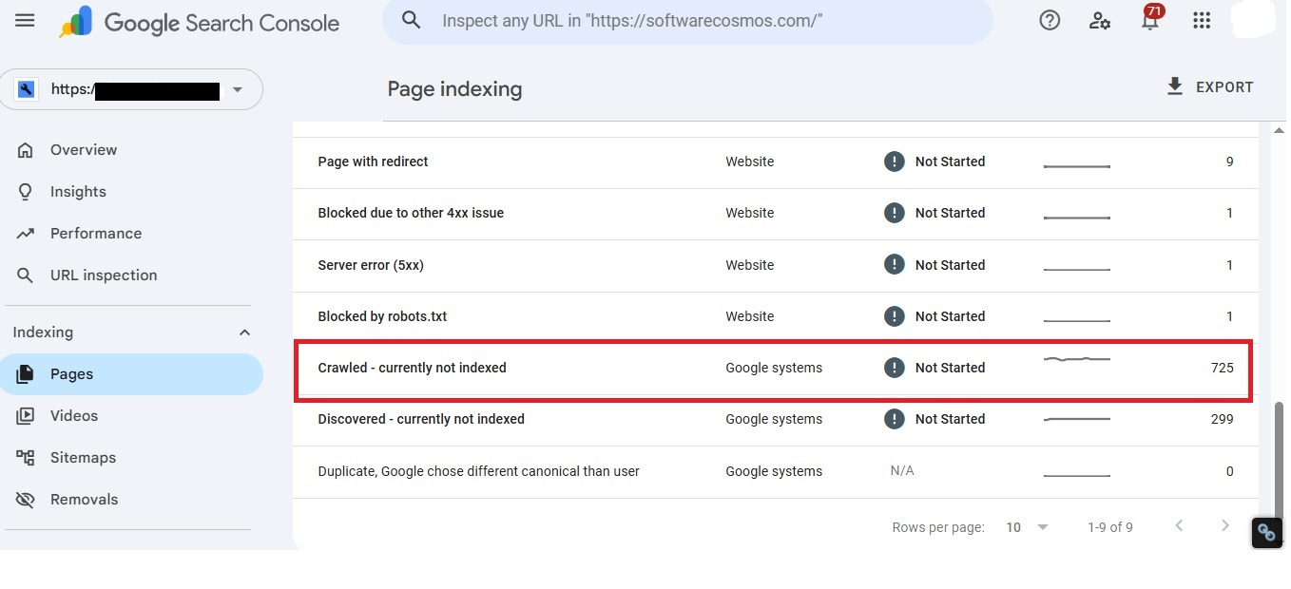Open Insights in sidebar
This screenshot has width=1291, height=589.
[132, 192]
